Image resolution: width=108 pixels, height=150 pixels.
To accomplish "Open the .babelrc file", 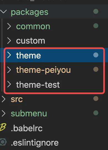I will coord(27,128).
